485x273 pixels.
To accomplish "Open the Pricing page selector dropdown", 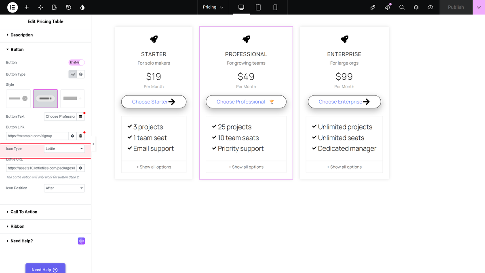I will 213,7.
